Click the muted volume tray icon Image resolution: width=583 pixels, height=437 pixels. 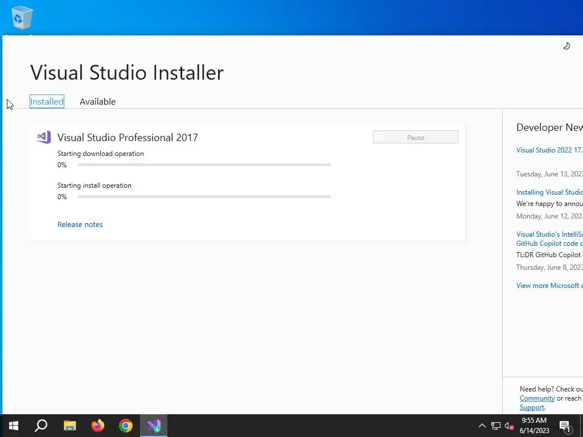[x=509, y=426]
